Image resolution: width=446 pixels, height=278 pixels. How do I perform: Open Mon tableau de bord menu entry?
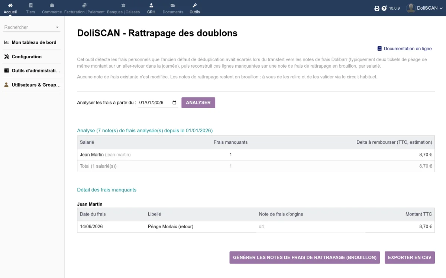(x=34, y=42)
